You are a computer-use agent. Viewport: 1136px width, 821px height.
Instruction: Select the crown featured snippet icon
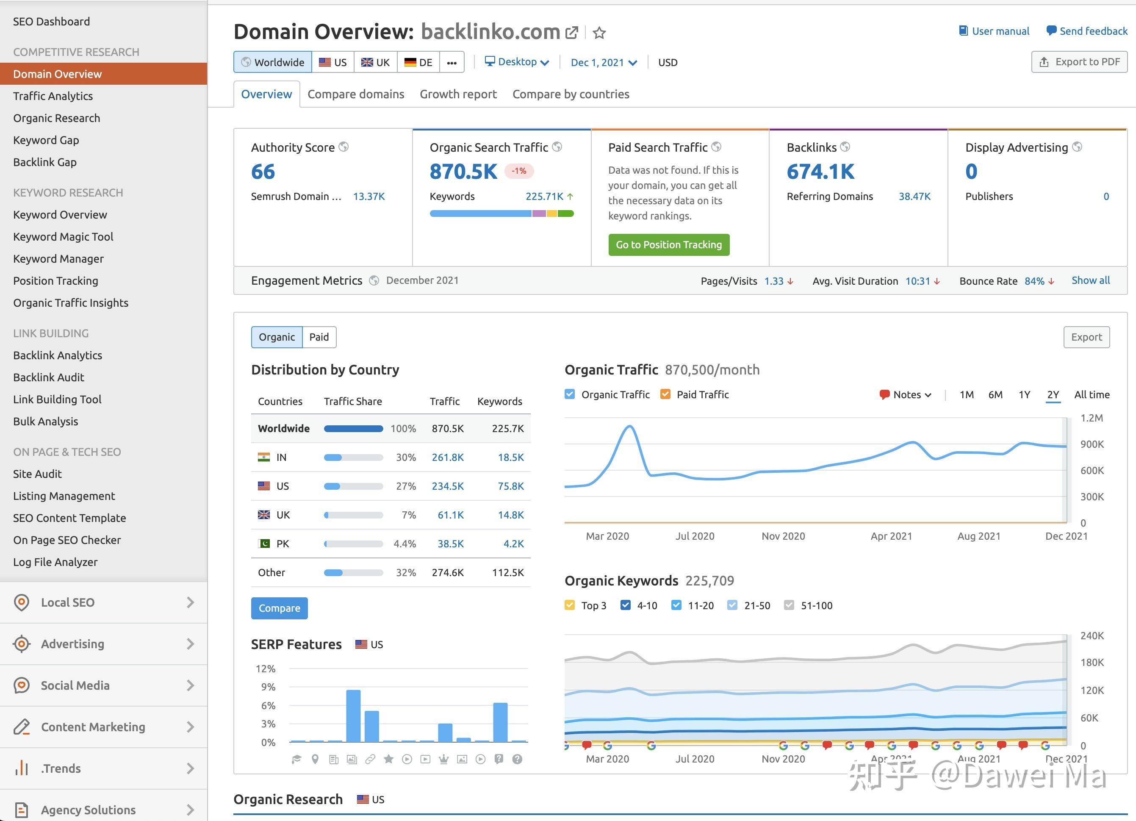[444, 760]
